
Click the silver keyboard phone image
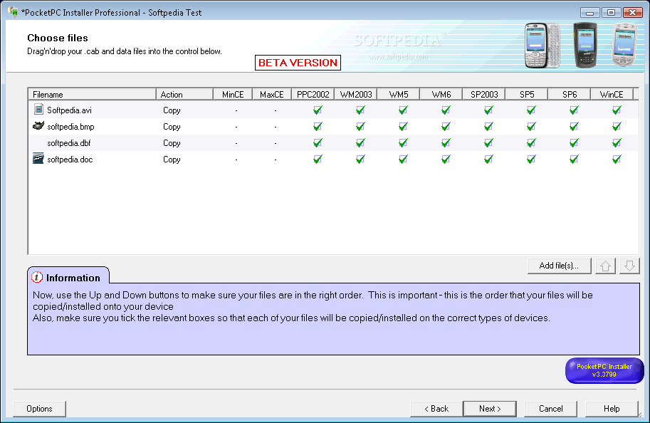(542, 46)
